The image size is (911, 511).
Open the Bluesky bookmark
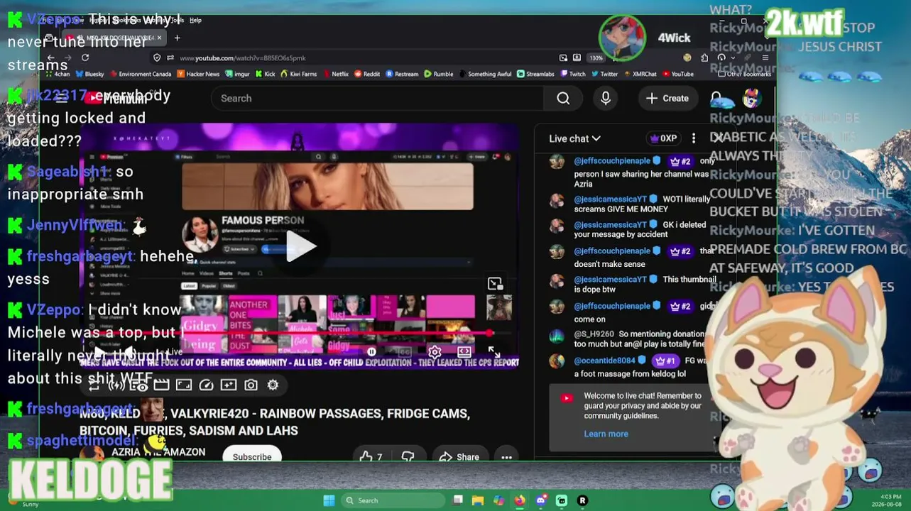(89, 74)
